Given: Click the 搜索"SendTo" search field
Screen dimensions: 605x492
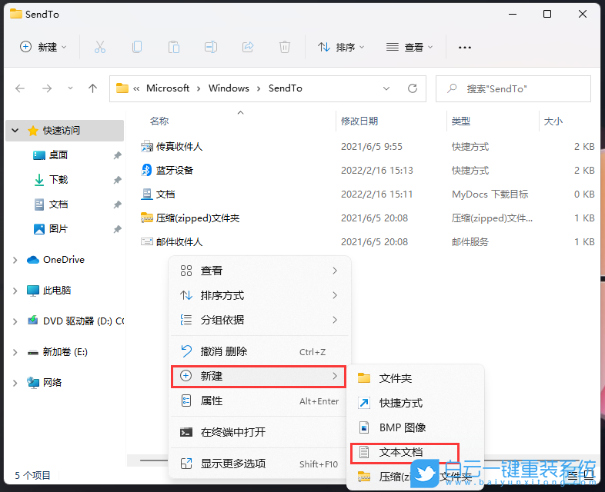Looking at the screenshot, I should pyautogui.click(x=513, y=88).
